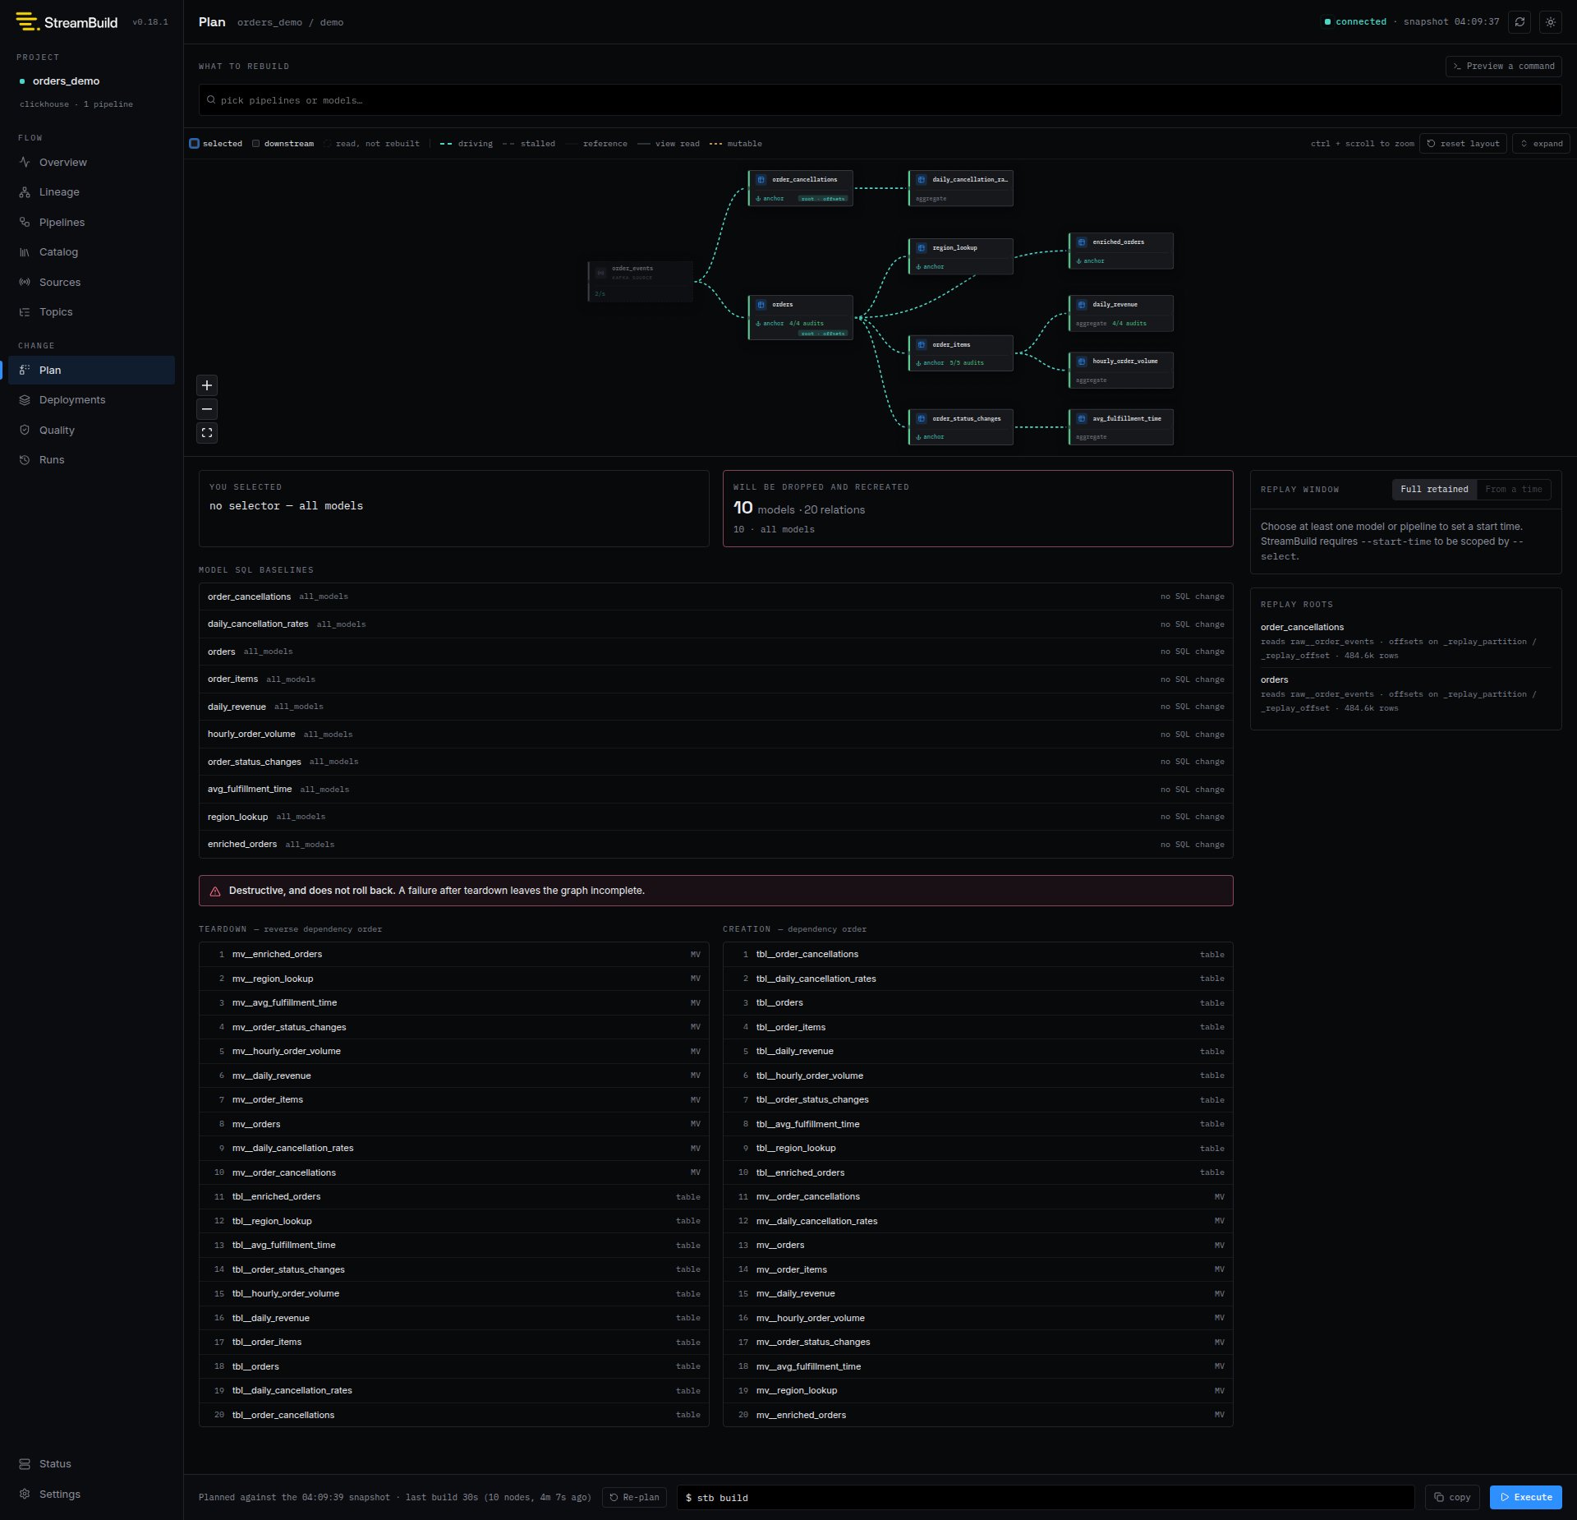The width and height of the screenshot is (1577, 1520).
Task: Click the order_items node icon
Action: pyautogui.click(x=922, y=345)
